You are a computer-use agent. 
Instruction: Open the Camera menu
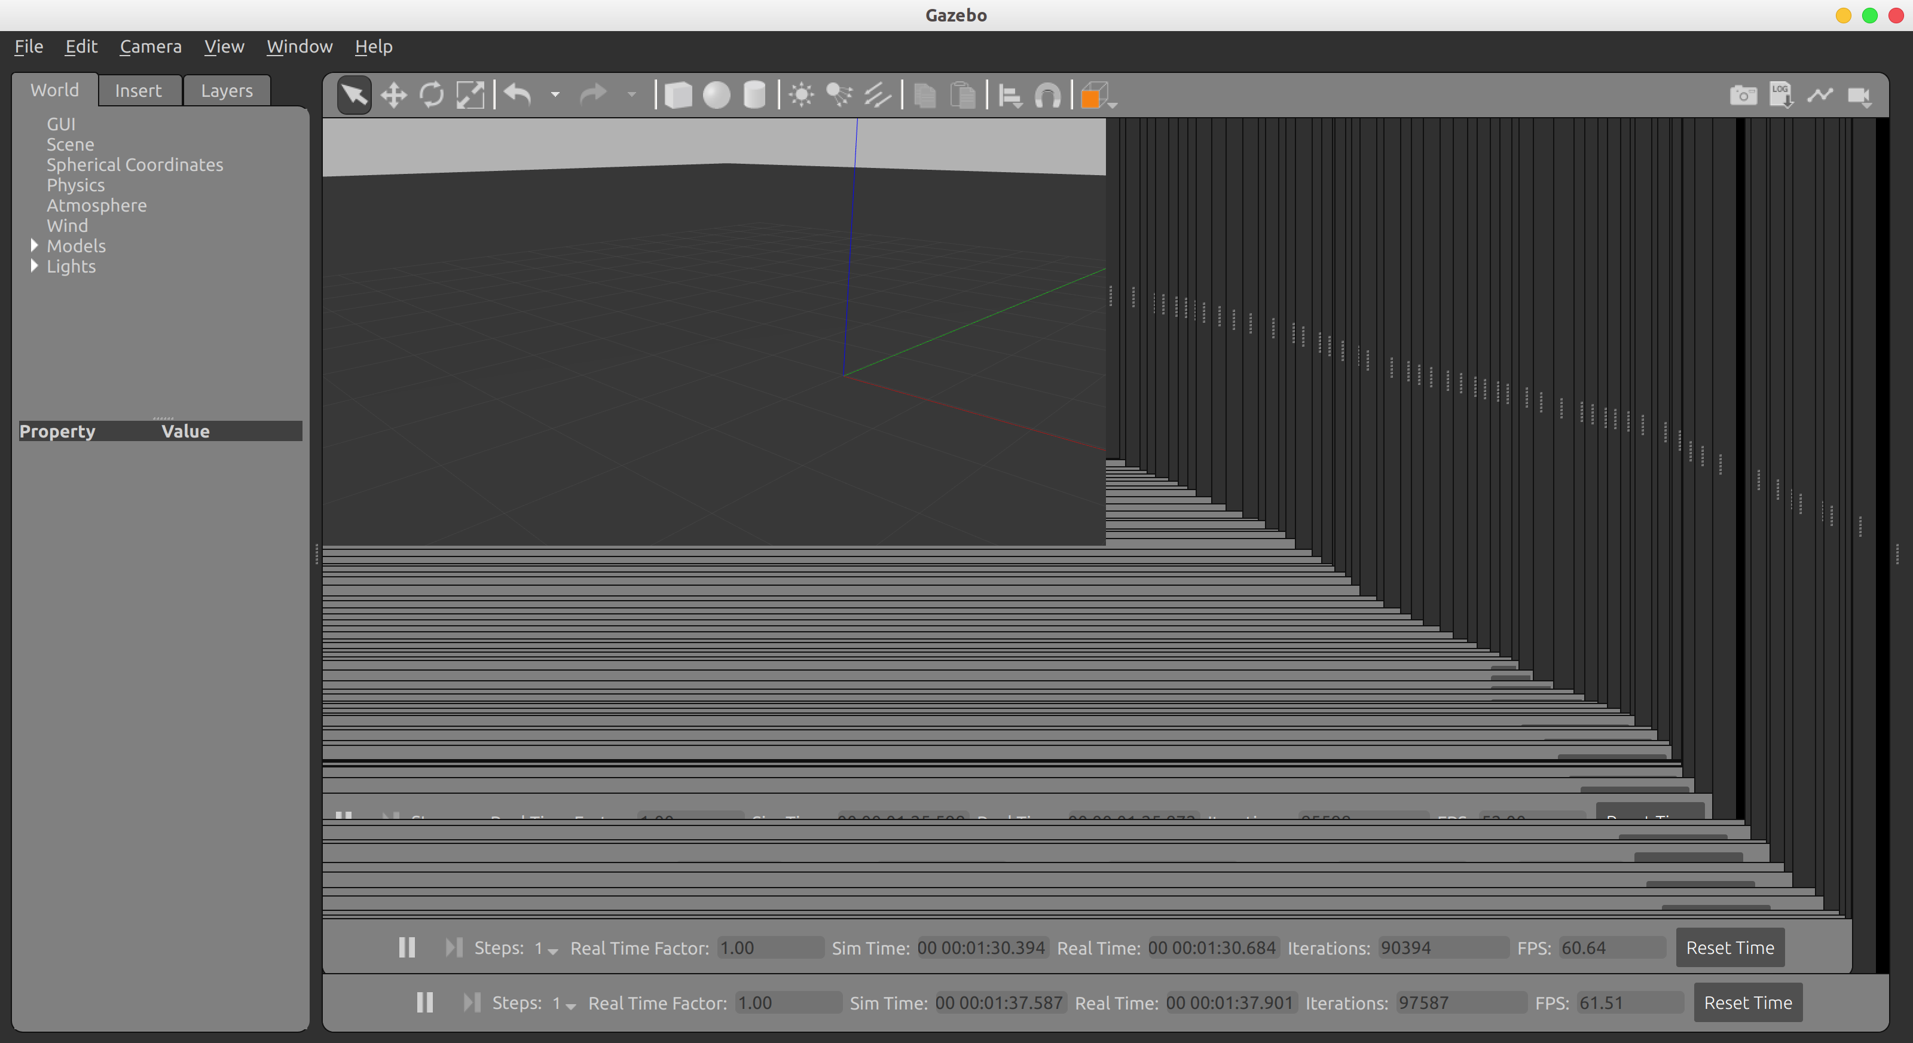point(151,46)
